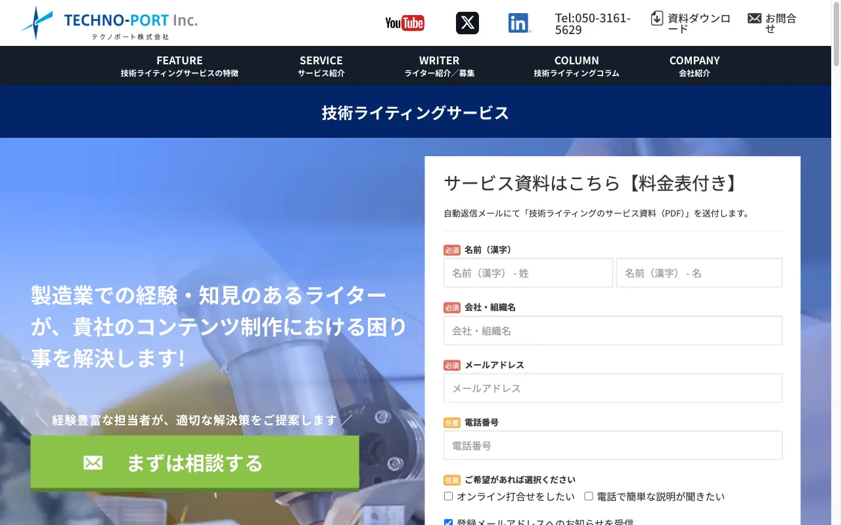Image resolution: width=841 pixels, height=525 pixels.
Task: Click the X (Twitter) icon
Action: coord(467,22)
